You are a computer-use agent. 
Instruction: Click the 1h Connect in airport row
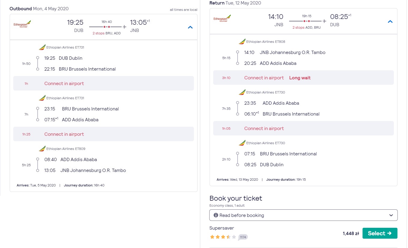pyautogui.click(x=104, y=83)
